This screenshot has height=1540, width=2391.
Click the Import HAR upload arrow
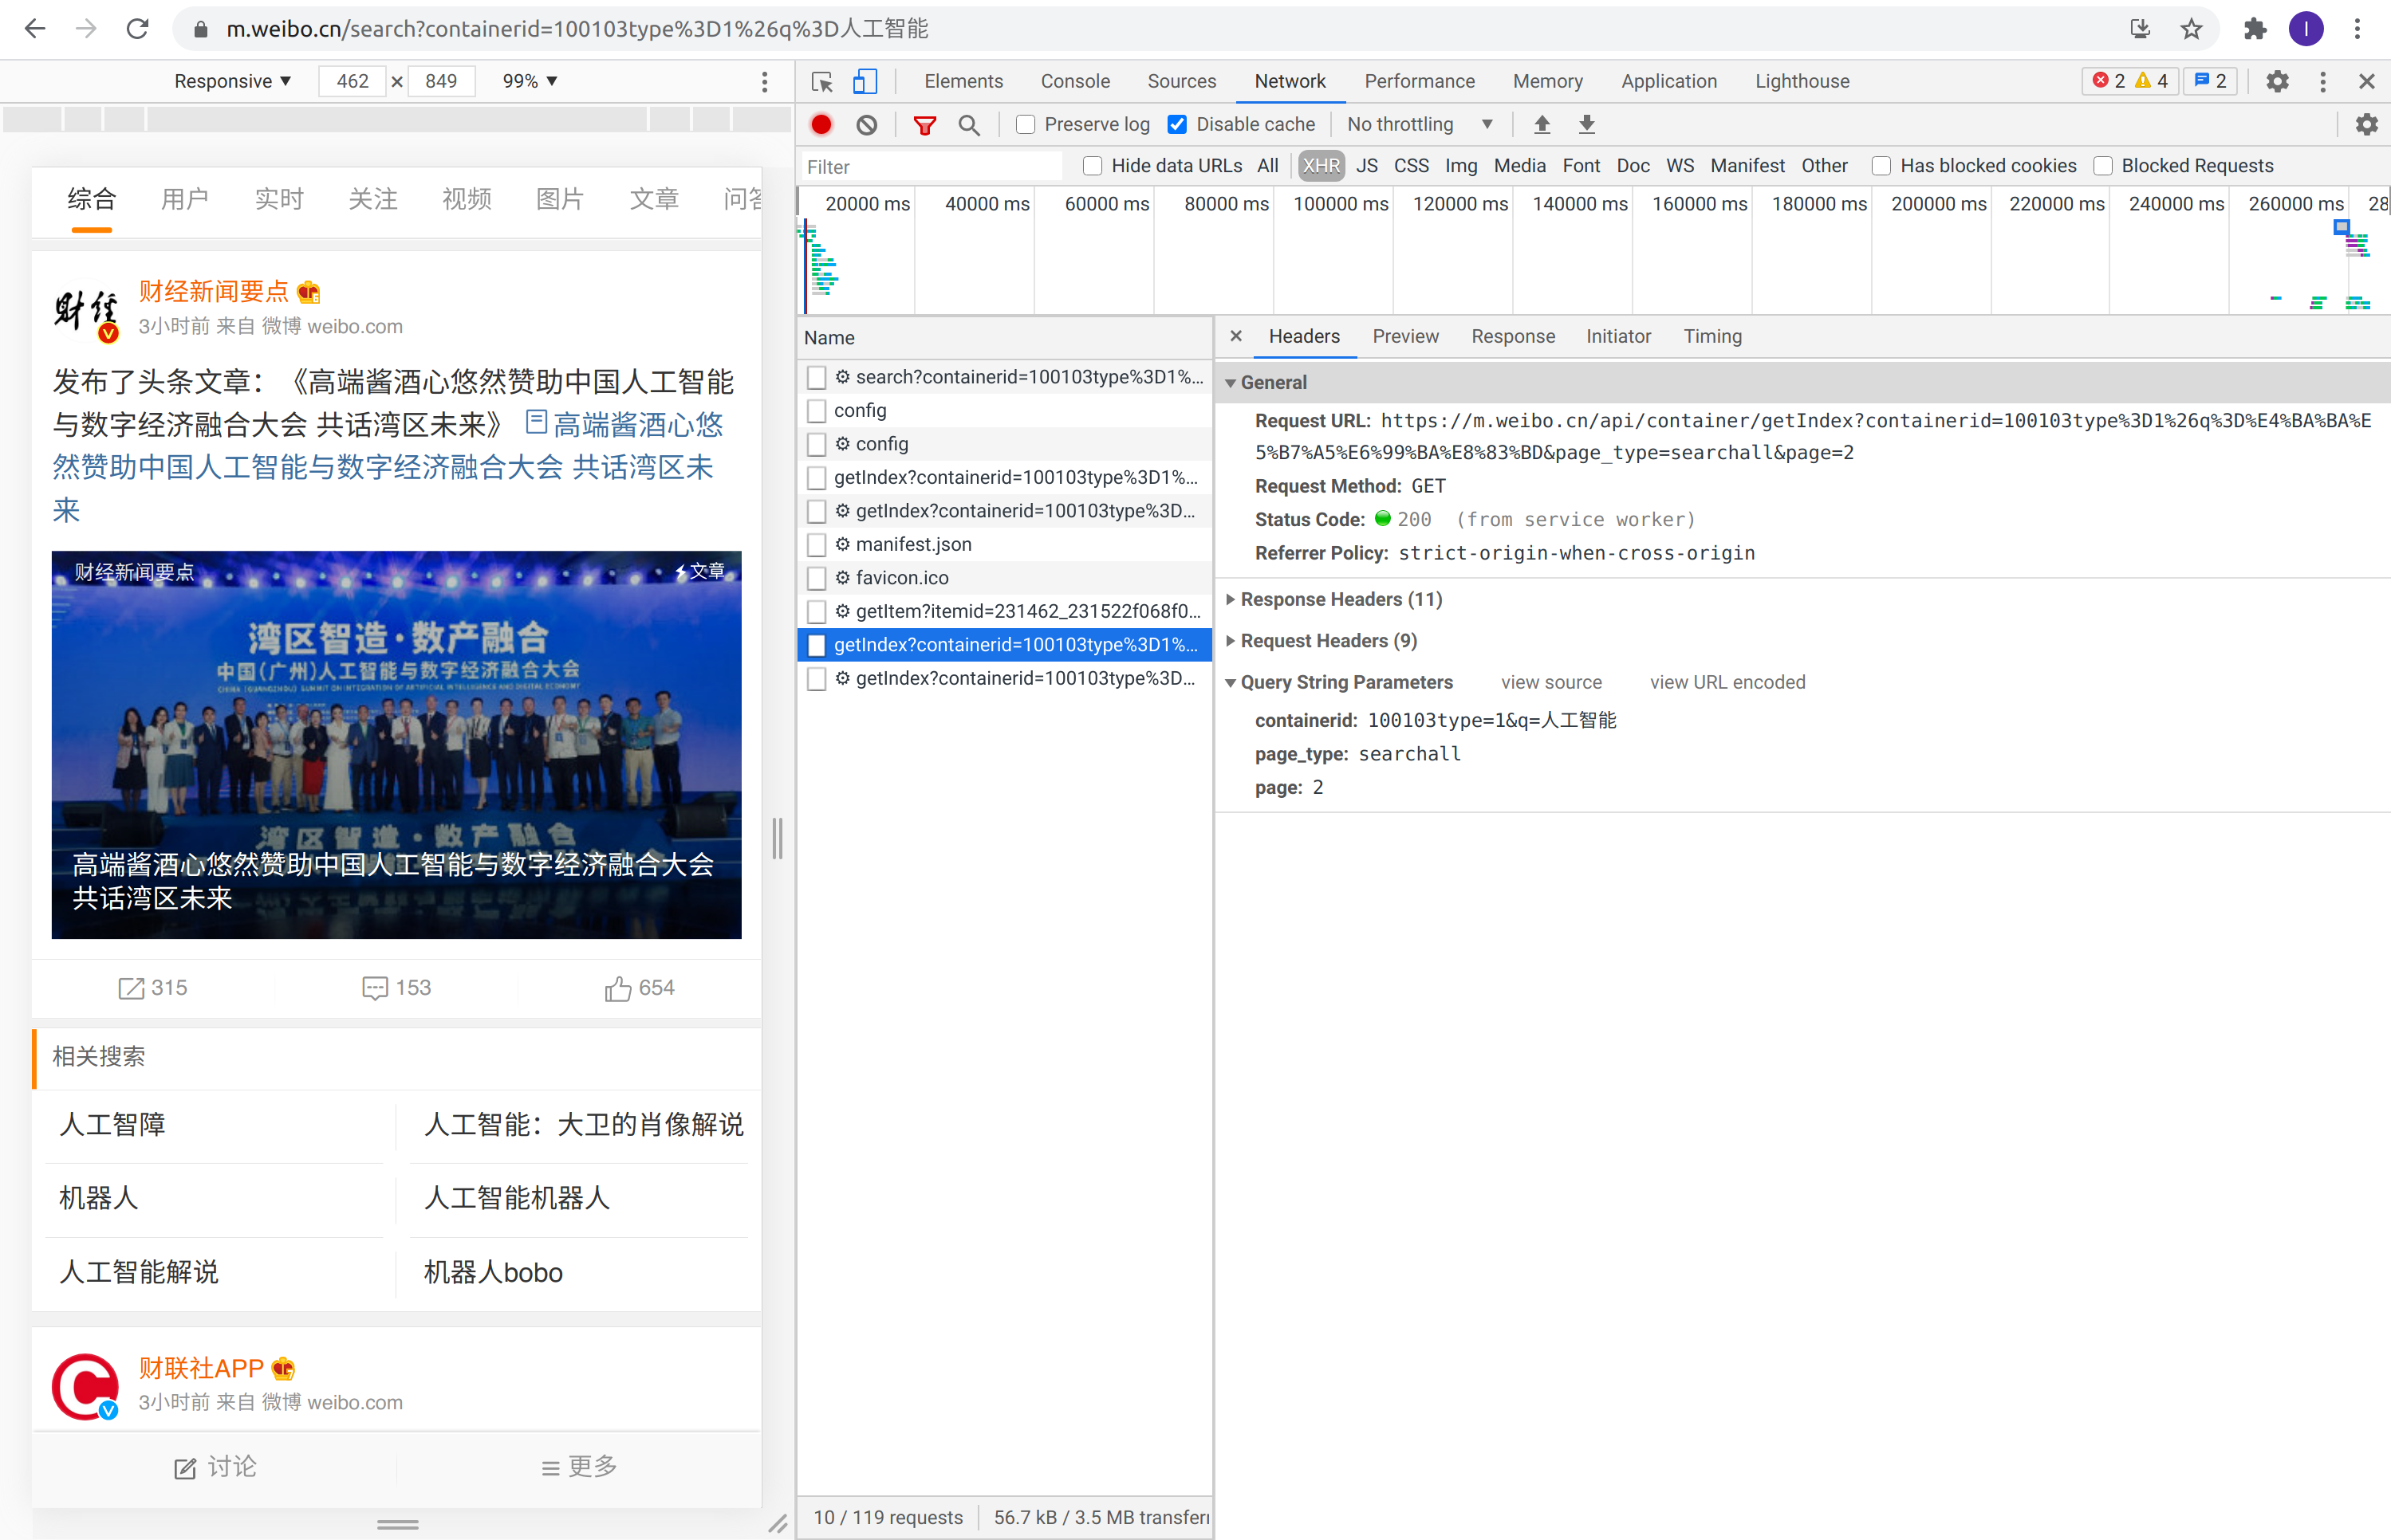click(x=1542, y=124)
